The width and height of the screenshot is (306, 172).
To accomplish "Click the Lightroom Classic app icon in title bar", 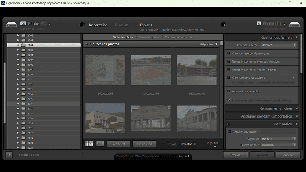I will click(3, 3).
